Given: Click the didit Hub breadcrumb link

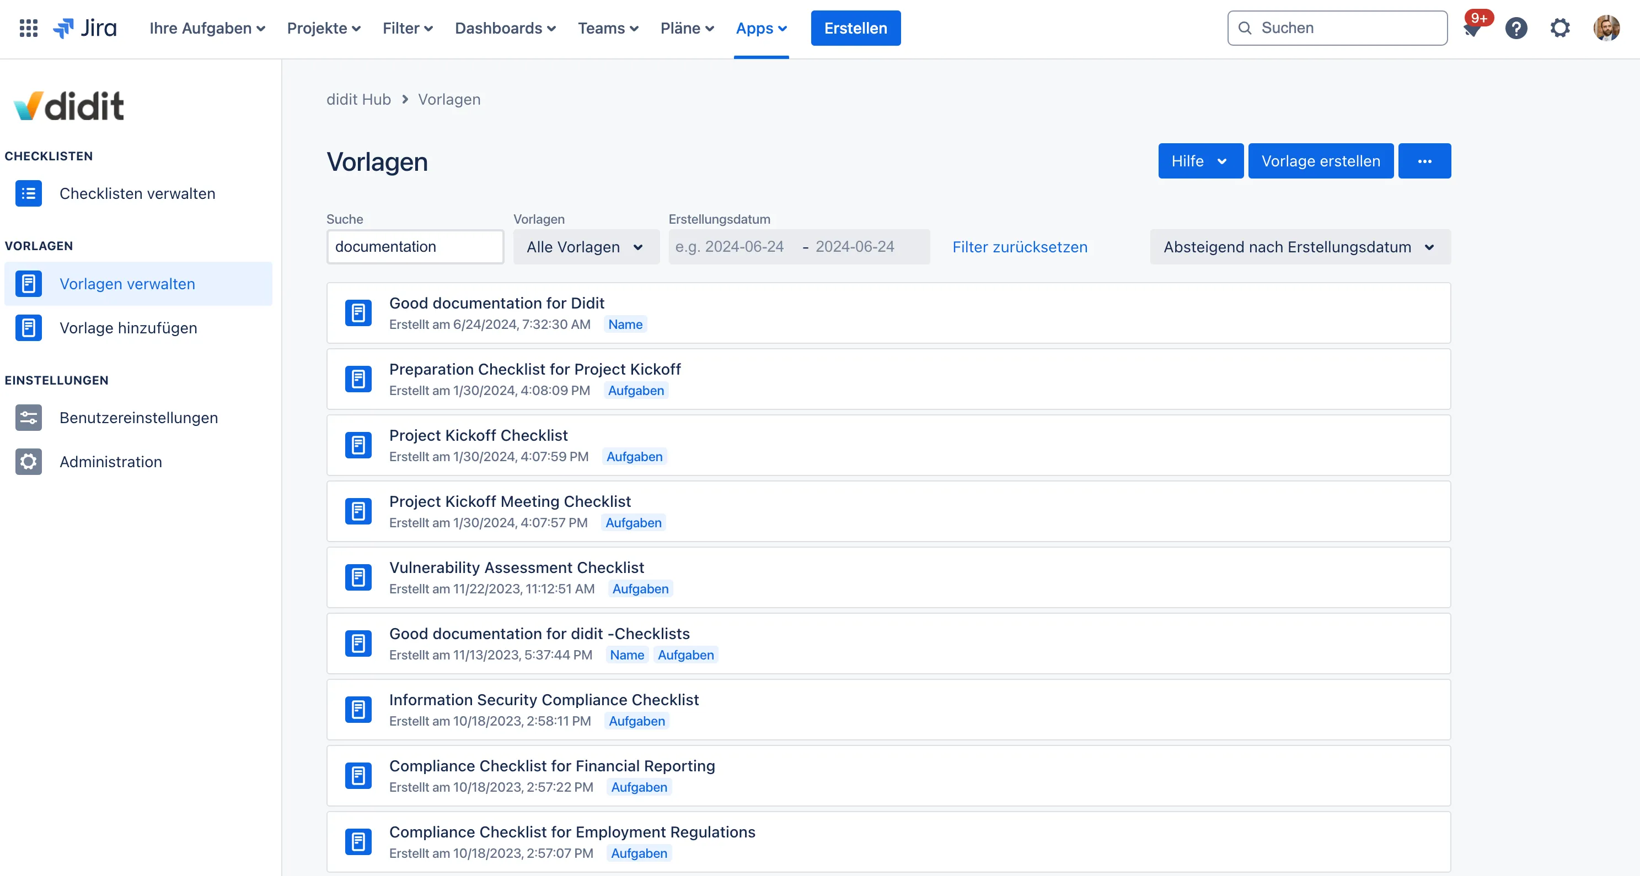Looking at the screenshot, I should [358, 99].
